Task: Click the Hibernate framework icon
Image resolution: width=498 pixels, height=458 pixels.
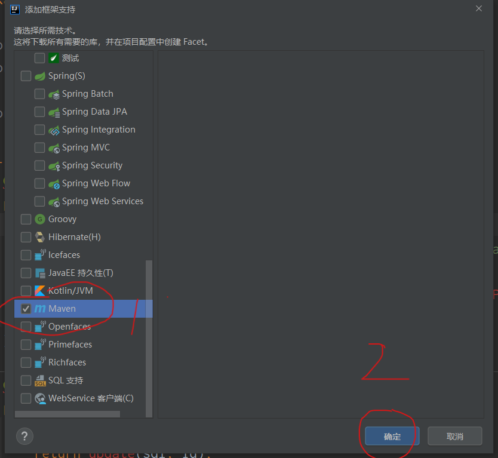Action: pos(40,237)
